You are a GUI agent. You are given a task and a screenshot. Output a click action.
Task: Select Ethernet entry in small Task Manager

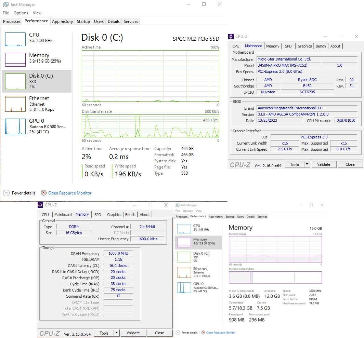pyautogui.click(x=198, y=272)
